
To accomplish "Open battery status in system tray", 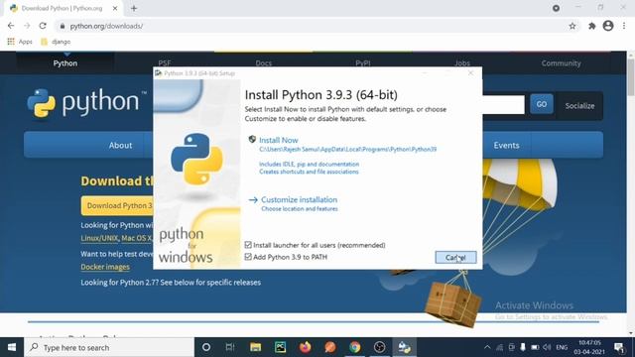I will click(535, 347).
